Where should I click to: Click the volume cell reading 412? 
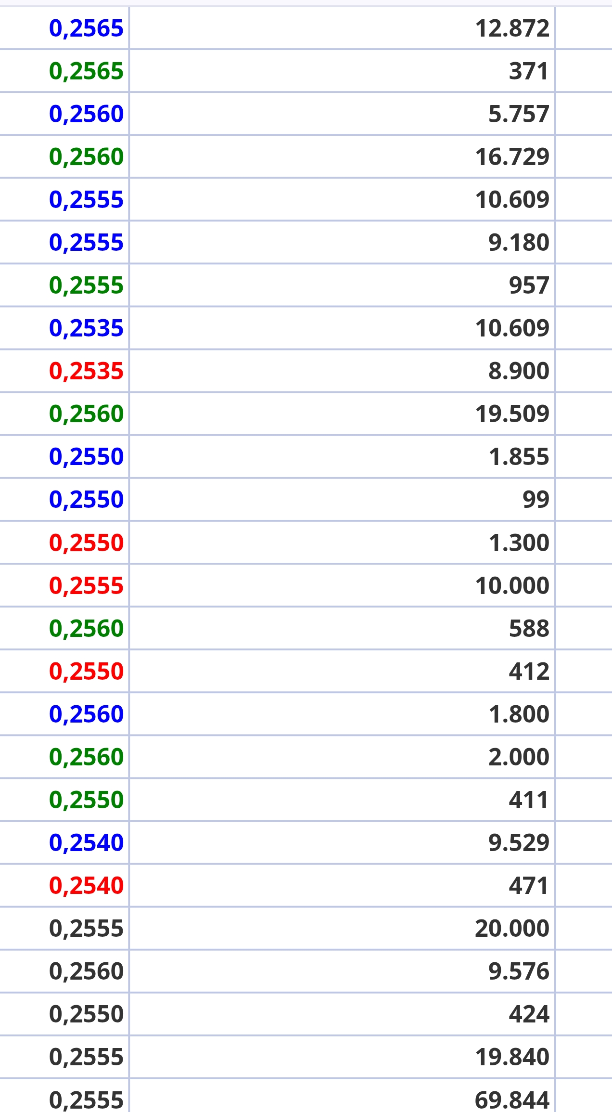coord(529,672)
